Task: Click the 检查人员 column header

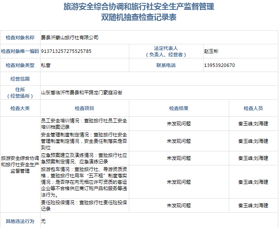Action: [253, 108]
